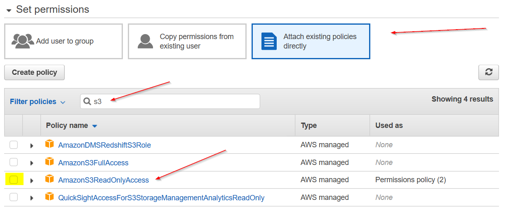Open the AmazonS3ReadOnlyAccess policy link
The width and height of the screenshot is (506, 211).
click(104, 180)
